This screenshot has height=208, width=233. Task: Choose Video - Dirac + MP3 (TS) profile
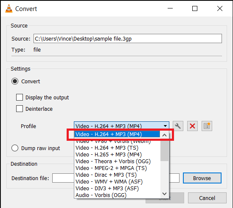pos(117,175)
